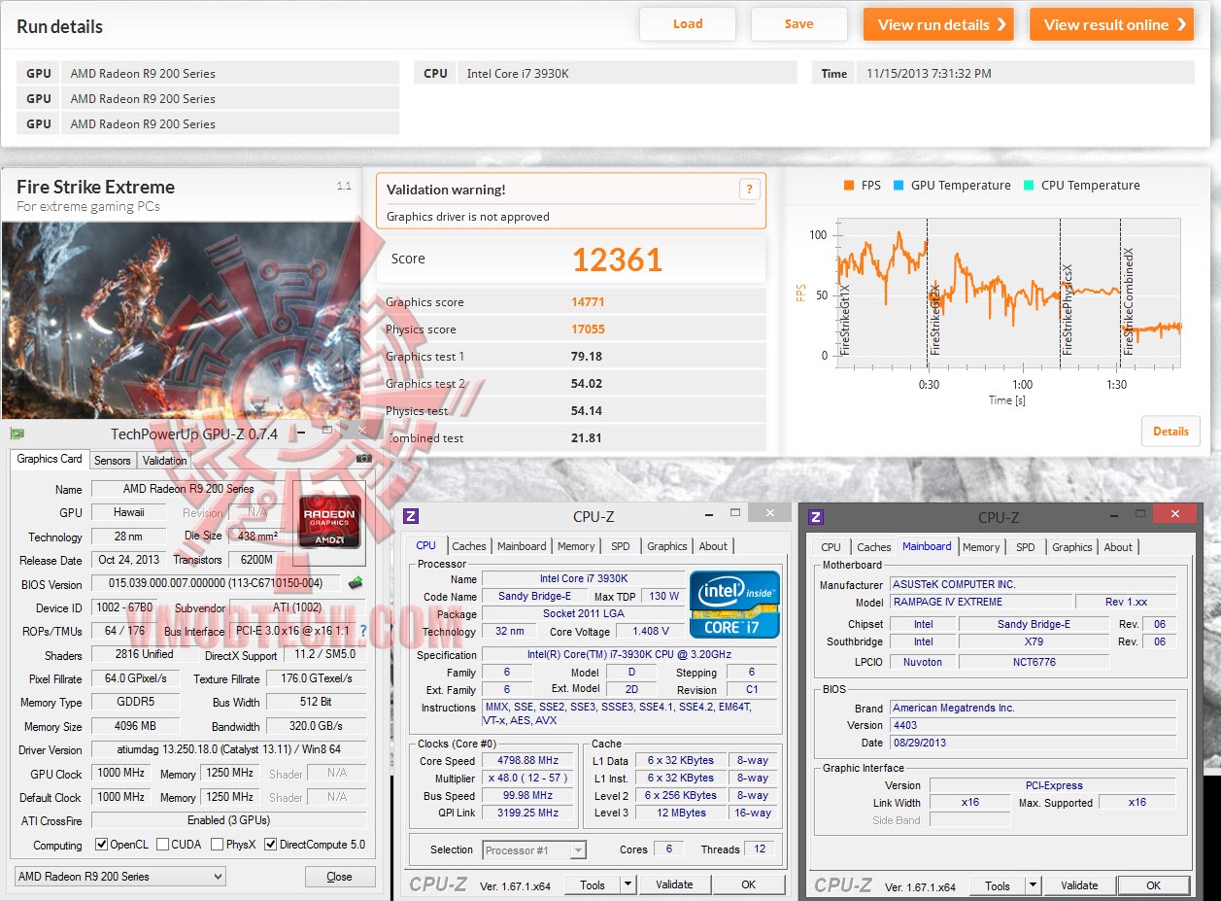This screenshot has height=901, width=1221.
Task: Open the GPU selector dropdown in GPU-Z
Action: pos(119,877)
